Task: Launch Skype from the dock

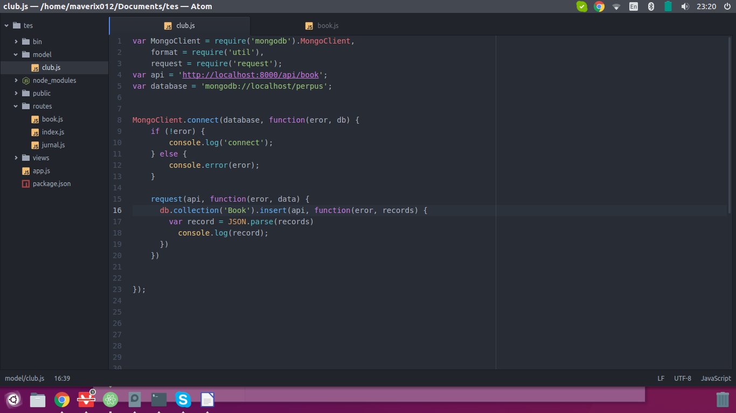Action: tap(183, 400)
